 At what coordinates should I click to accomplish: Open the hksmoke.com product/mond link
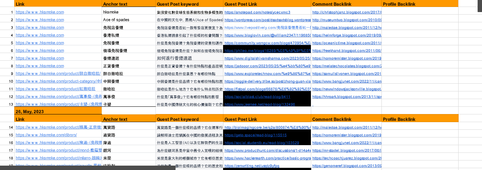(59, 150)
